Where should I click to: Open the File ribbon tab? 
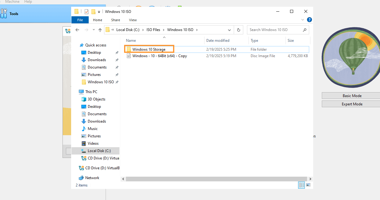coord(80,20)
